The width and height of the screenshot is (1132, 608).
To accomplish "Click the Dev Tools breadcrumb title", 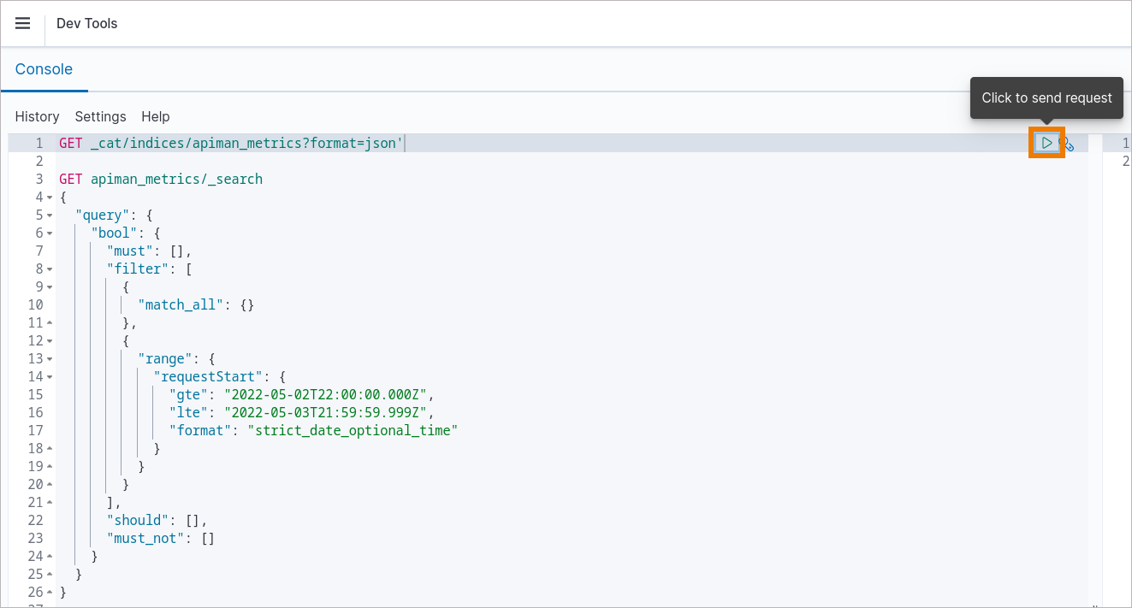I will click(x=86, y=23).
